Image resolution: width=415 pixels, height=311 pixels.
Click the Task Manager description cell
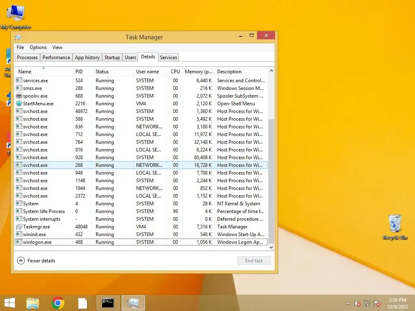click(232, 227)
